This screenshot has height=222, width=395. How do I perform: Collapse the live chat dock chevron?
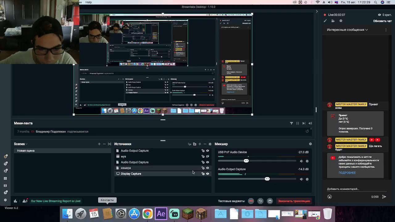317,11
